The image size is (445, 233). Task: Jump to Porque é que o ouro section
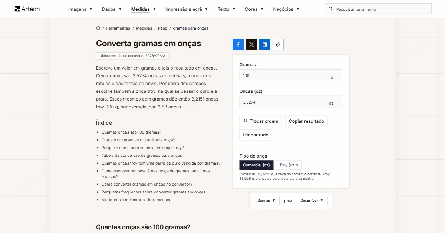click(142, 148)
